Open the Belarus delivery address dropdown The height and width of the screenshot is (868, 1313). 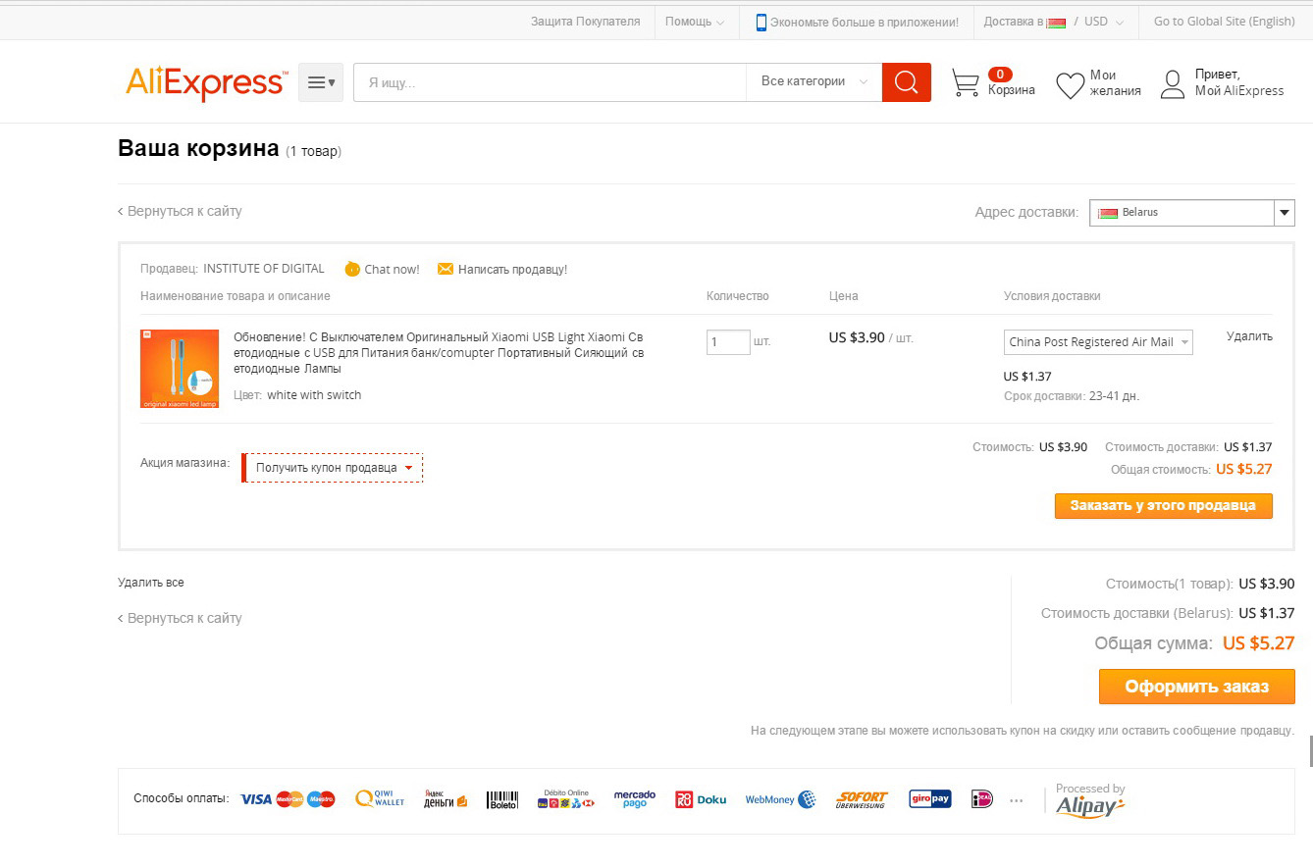1192,213
